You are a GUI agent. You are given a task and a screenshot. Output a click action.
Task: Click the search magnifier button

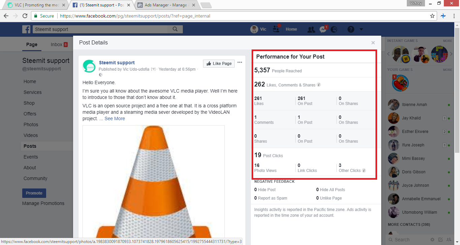click(x=175, y=29)
